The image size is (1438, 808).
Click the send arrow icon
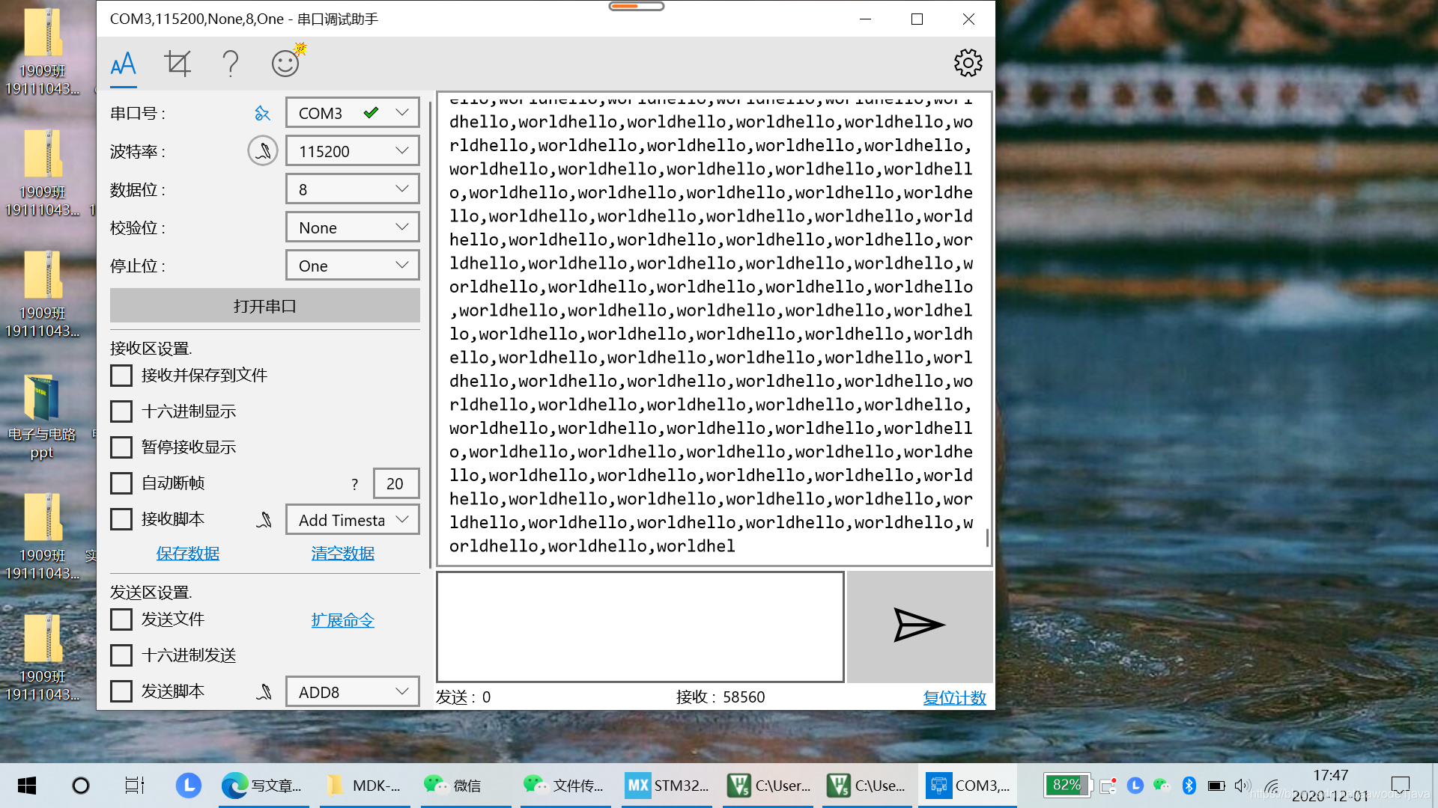click(919, 625)
